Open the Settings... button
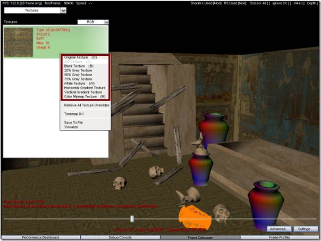This screenshot has width=321, height=241. (305, 229)
